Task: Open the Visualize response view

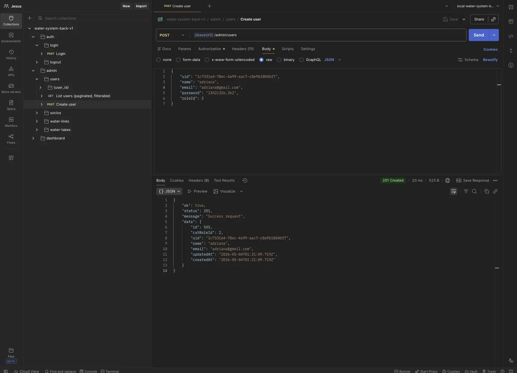Action: tap(224, 191)
